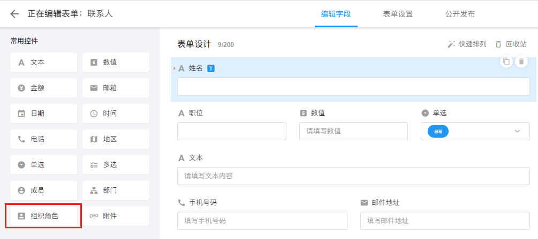Image resolution: width=538 pixels, height=239 pixels.
Task: Click the 姓名 text input field
Action: coord(353,86)
